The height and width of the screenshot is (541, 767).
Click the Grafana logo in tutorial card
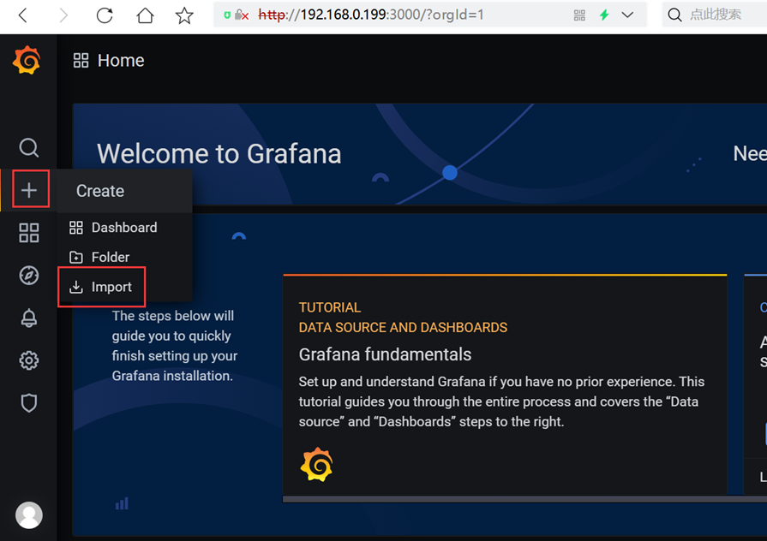316,464
